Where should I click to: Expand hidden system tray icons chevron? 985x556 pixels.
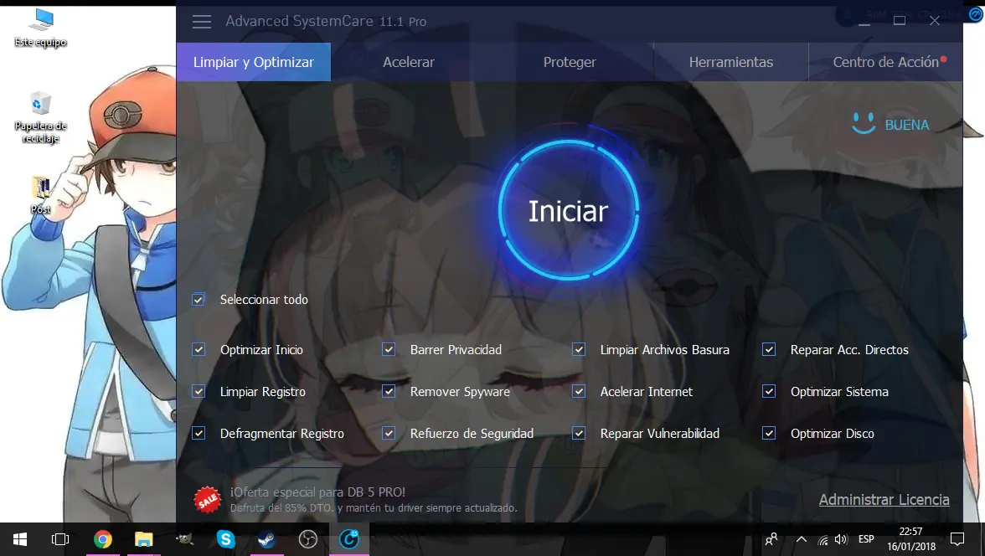[801, 539]
